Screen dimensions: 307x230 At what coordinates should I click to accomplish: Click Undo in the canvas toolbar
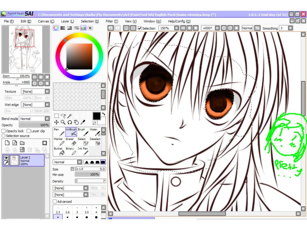[x=111, y=28]
